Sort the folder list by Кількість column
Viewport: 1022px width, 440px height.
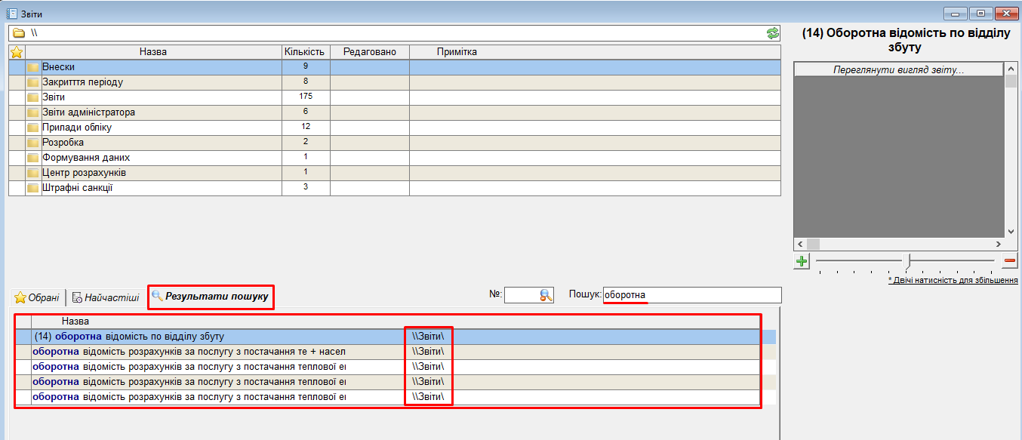(x=305, y=52)
